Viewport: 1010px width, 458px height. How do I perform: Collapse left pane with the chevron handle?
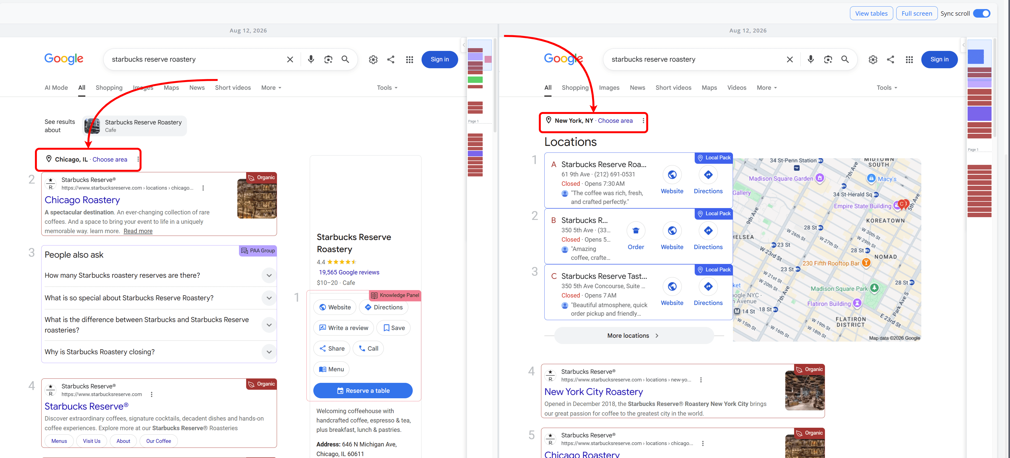point(463,45)
